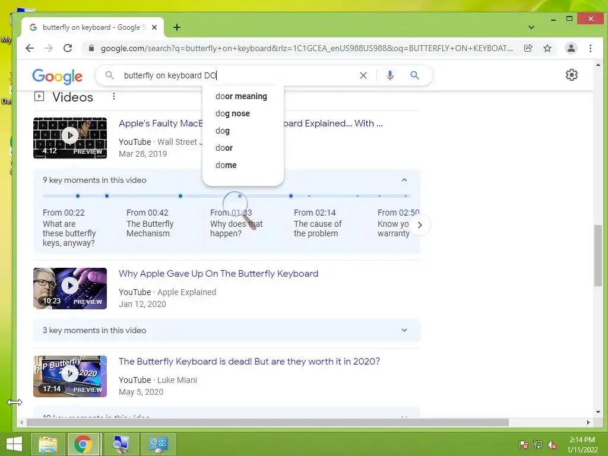Viewport: 608px width, 456px height.
Task: Click second key moment timeline dot
Action: pyautogui.click(x=107, y=196)
